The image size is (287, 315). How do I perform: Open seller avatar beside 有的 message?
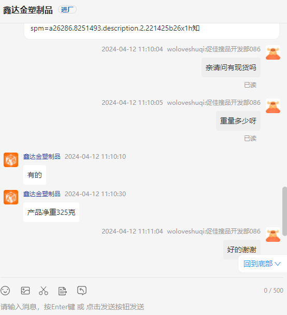click(x=11, y=160)
